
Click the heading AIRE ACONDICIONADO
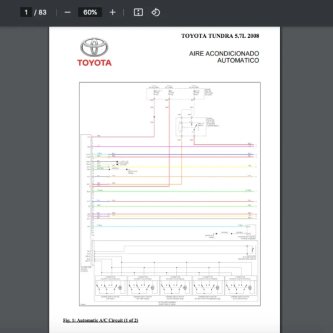coord(224,53)
